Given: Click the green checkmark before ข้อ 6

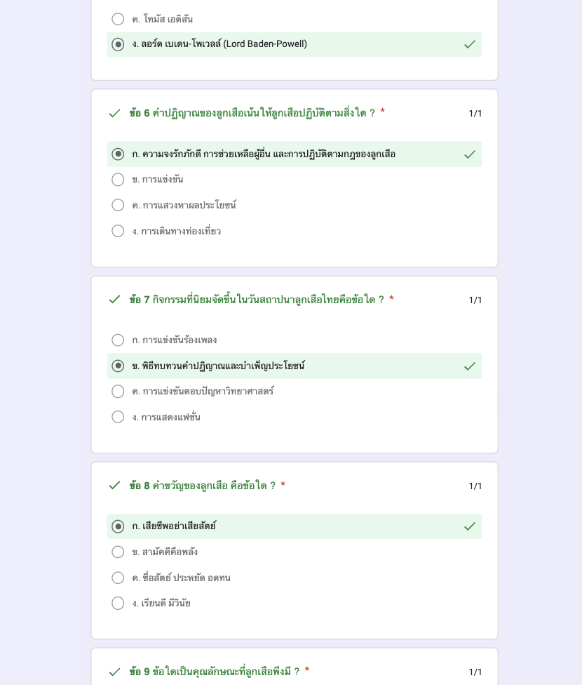Looking at the screenshot, I should [x=114, y=114].
